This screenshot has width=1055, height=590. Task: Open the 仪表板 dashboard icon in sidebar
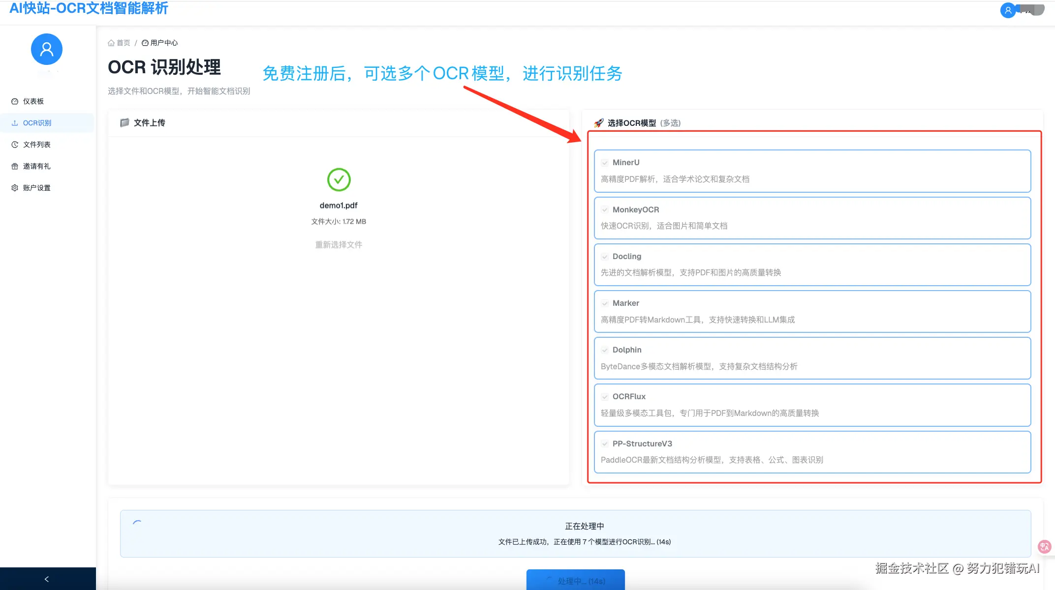[x=15, y=101]
